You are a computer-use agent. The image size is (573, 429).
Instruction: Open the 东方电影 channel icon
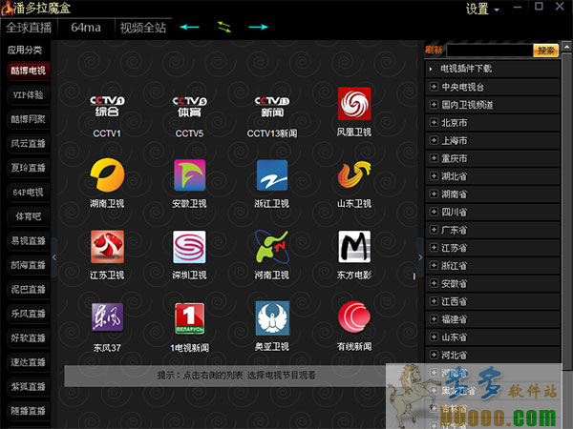(354, 247)
